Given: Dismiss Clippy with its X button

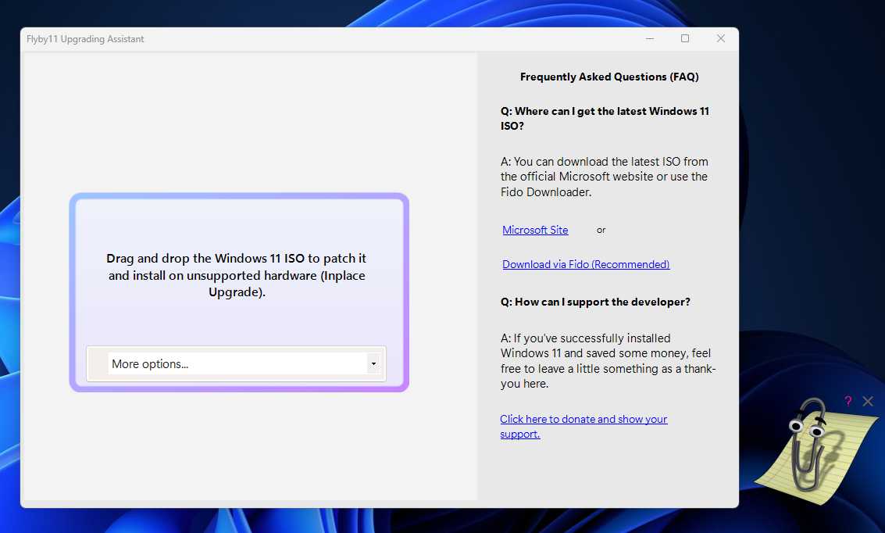Looking at the screenshot, I should 868,401.
